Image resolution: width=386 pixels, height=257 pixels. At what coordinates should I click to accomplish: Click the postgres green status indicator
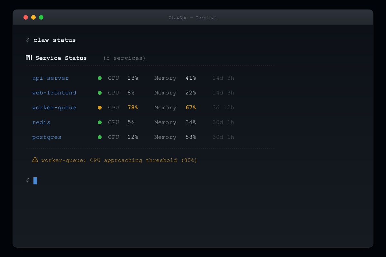100,137
